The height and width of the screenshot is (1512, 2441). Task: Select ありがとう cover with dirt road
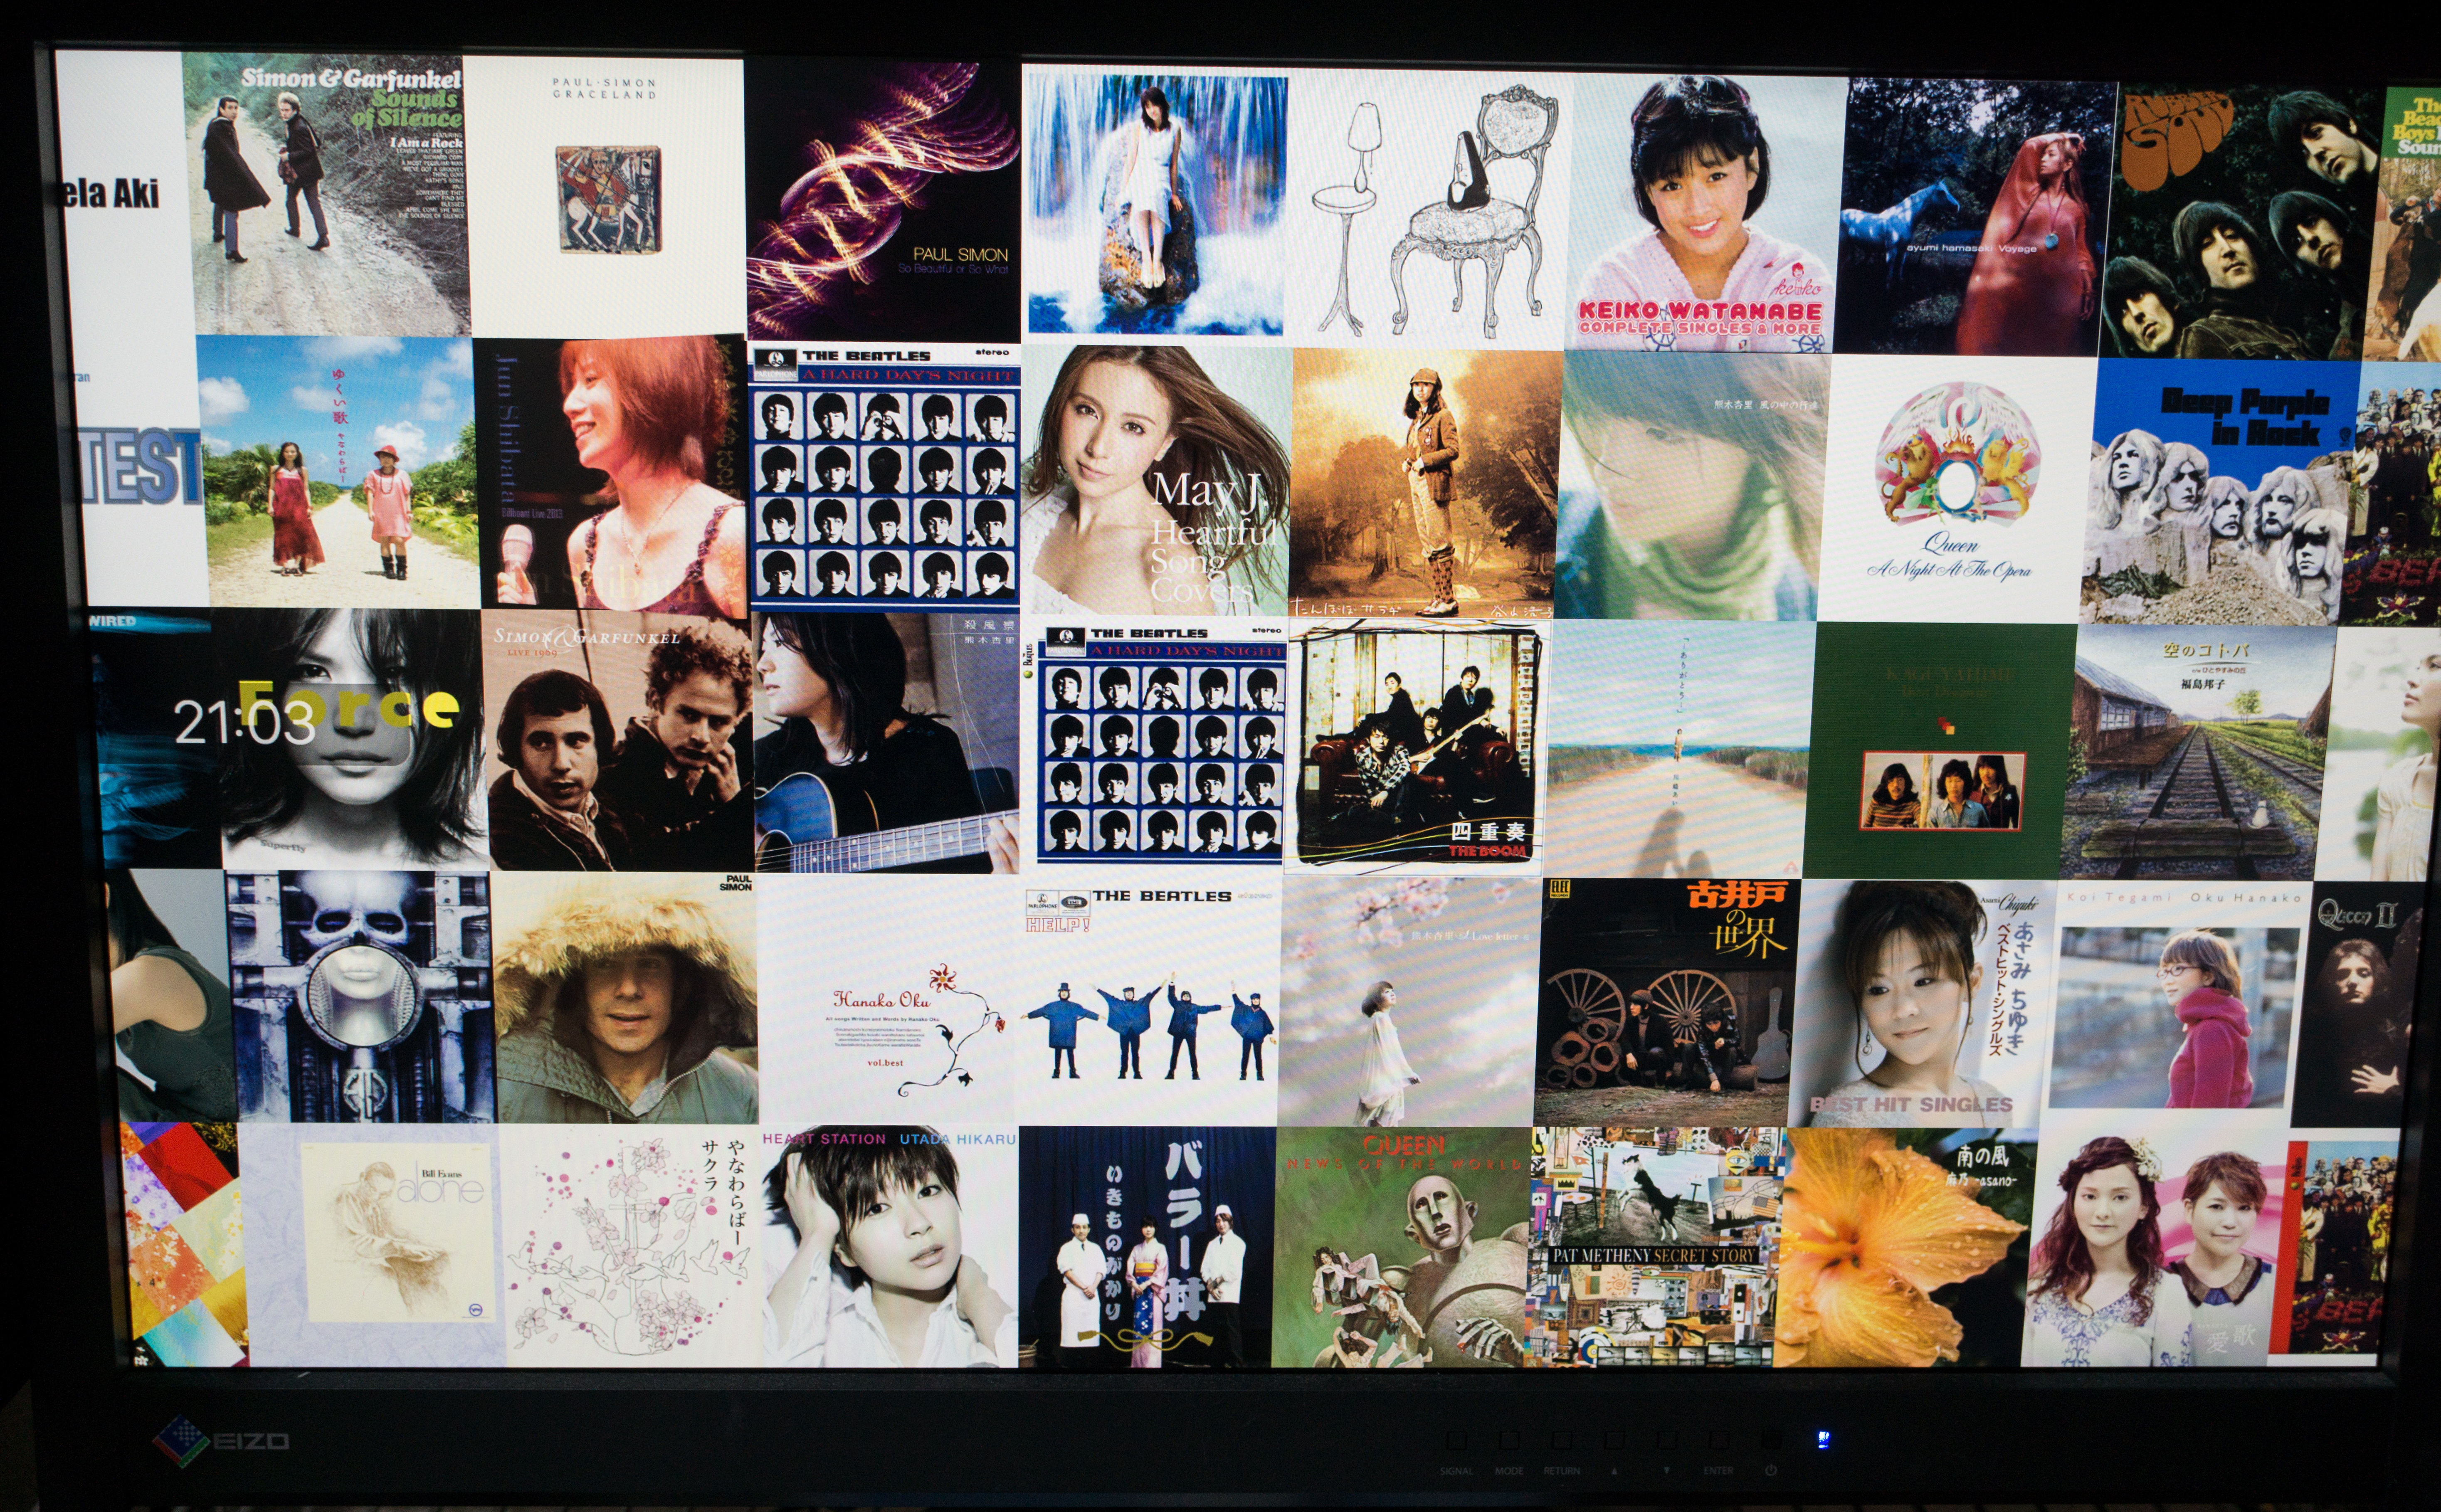(1680, 750)
